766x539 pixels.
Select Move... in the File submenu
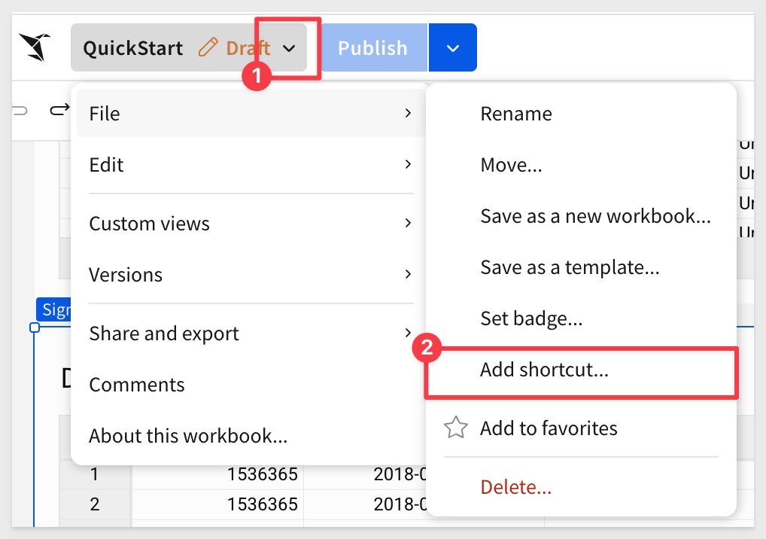511,165
